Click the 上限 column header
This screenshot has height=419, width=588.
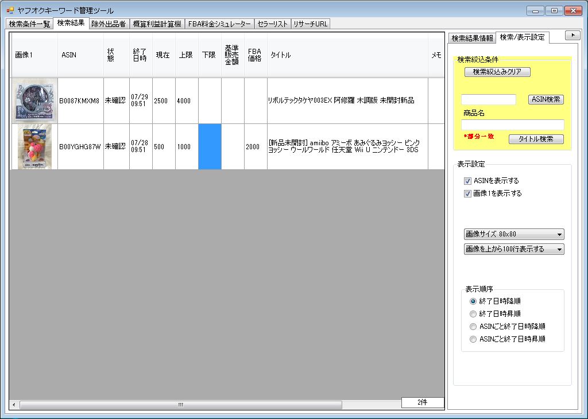click(187, 55)
